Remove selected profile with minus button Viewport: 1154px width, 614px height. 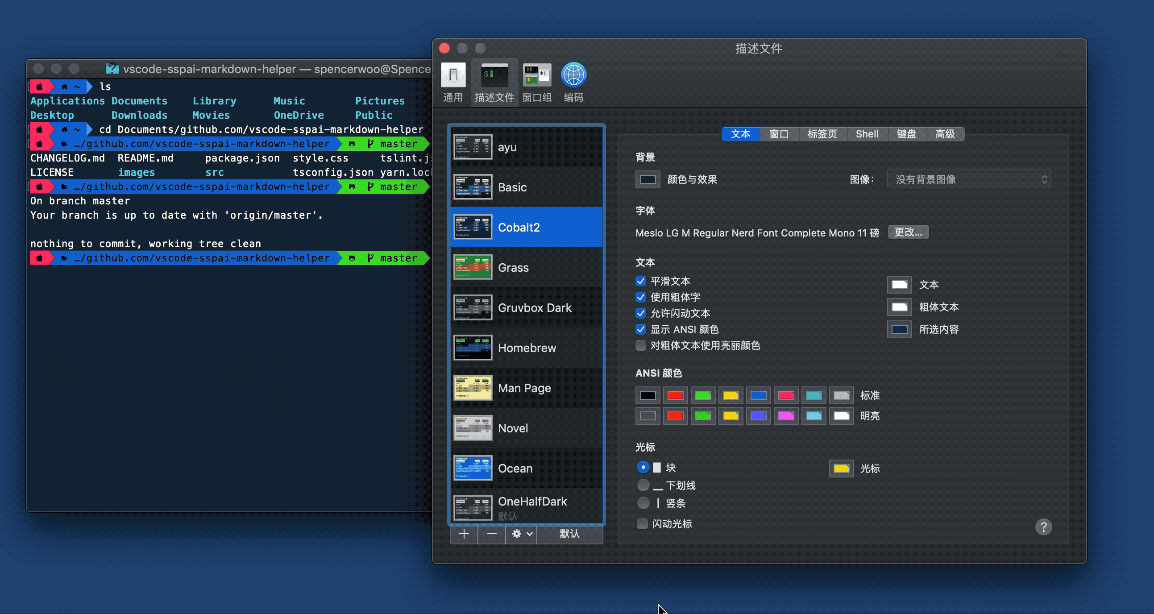click(491, 534)
